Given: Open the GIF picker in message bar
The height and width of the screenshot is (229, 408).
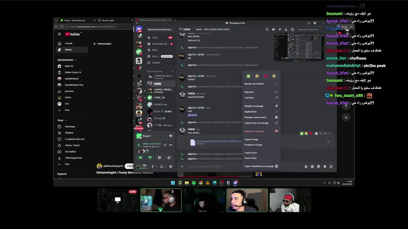Looking at the screenshot, I should [x=312, y=166].
